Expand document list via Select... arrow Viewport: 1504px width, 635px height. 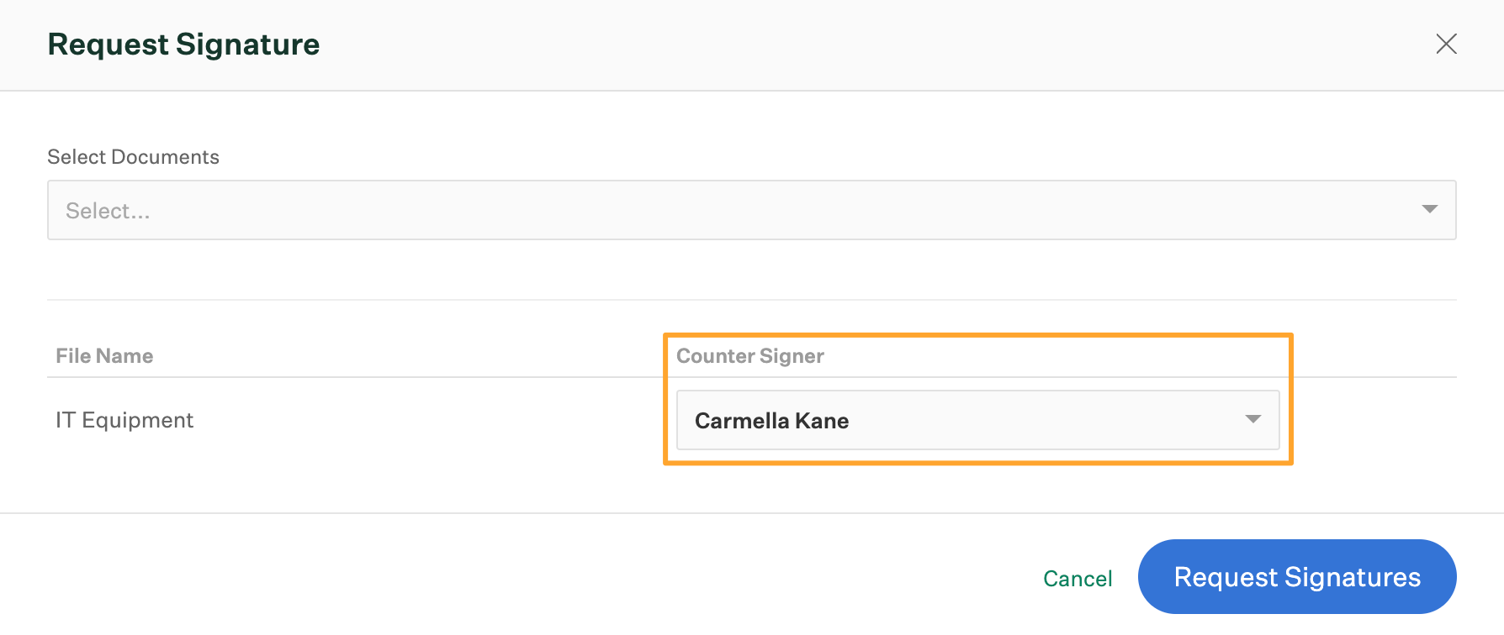[x=1429, y=209]
